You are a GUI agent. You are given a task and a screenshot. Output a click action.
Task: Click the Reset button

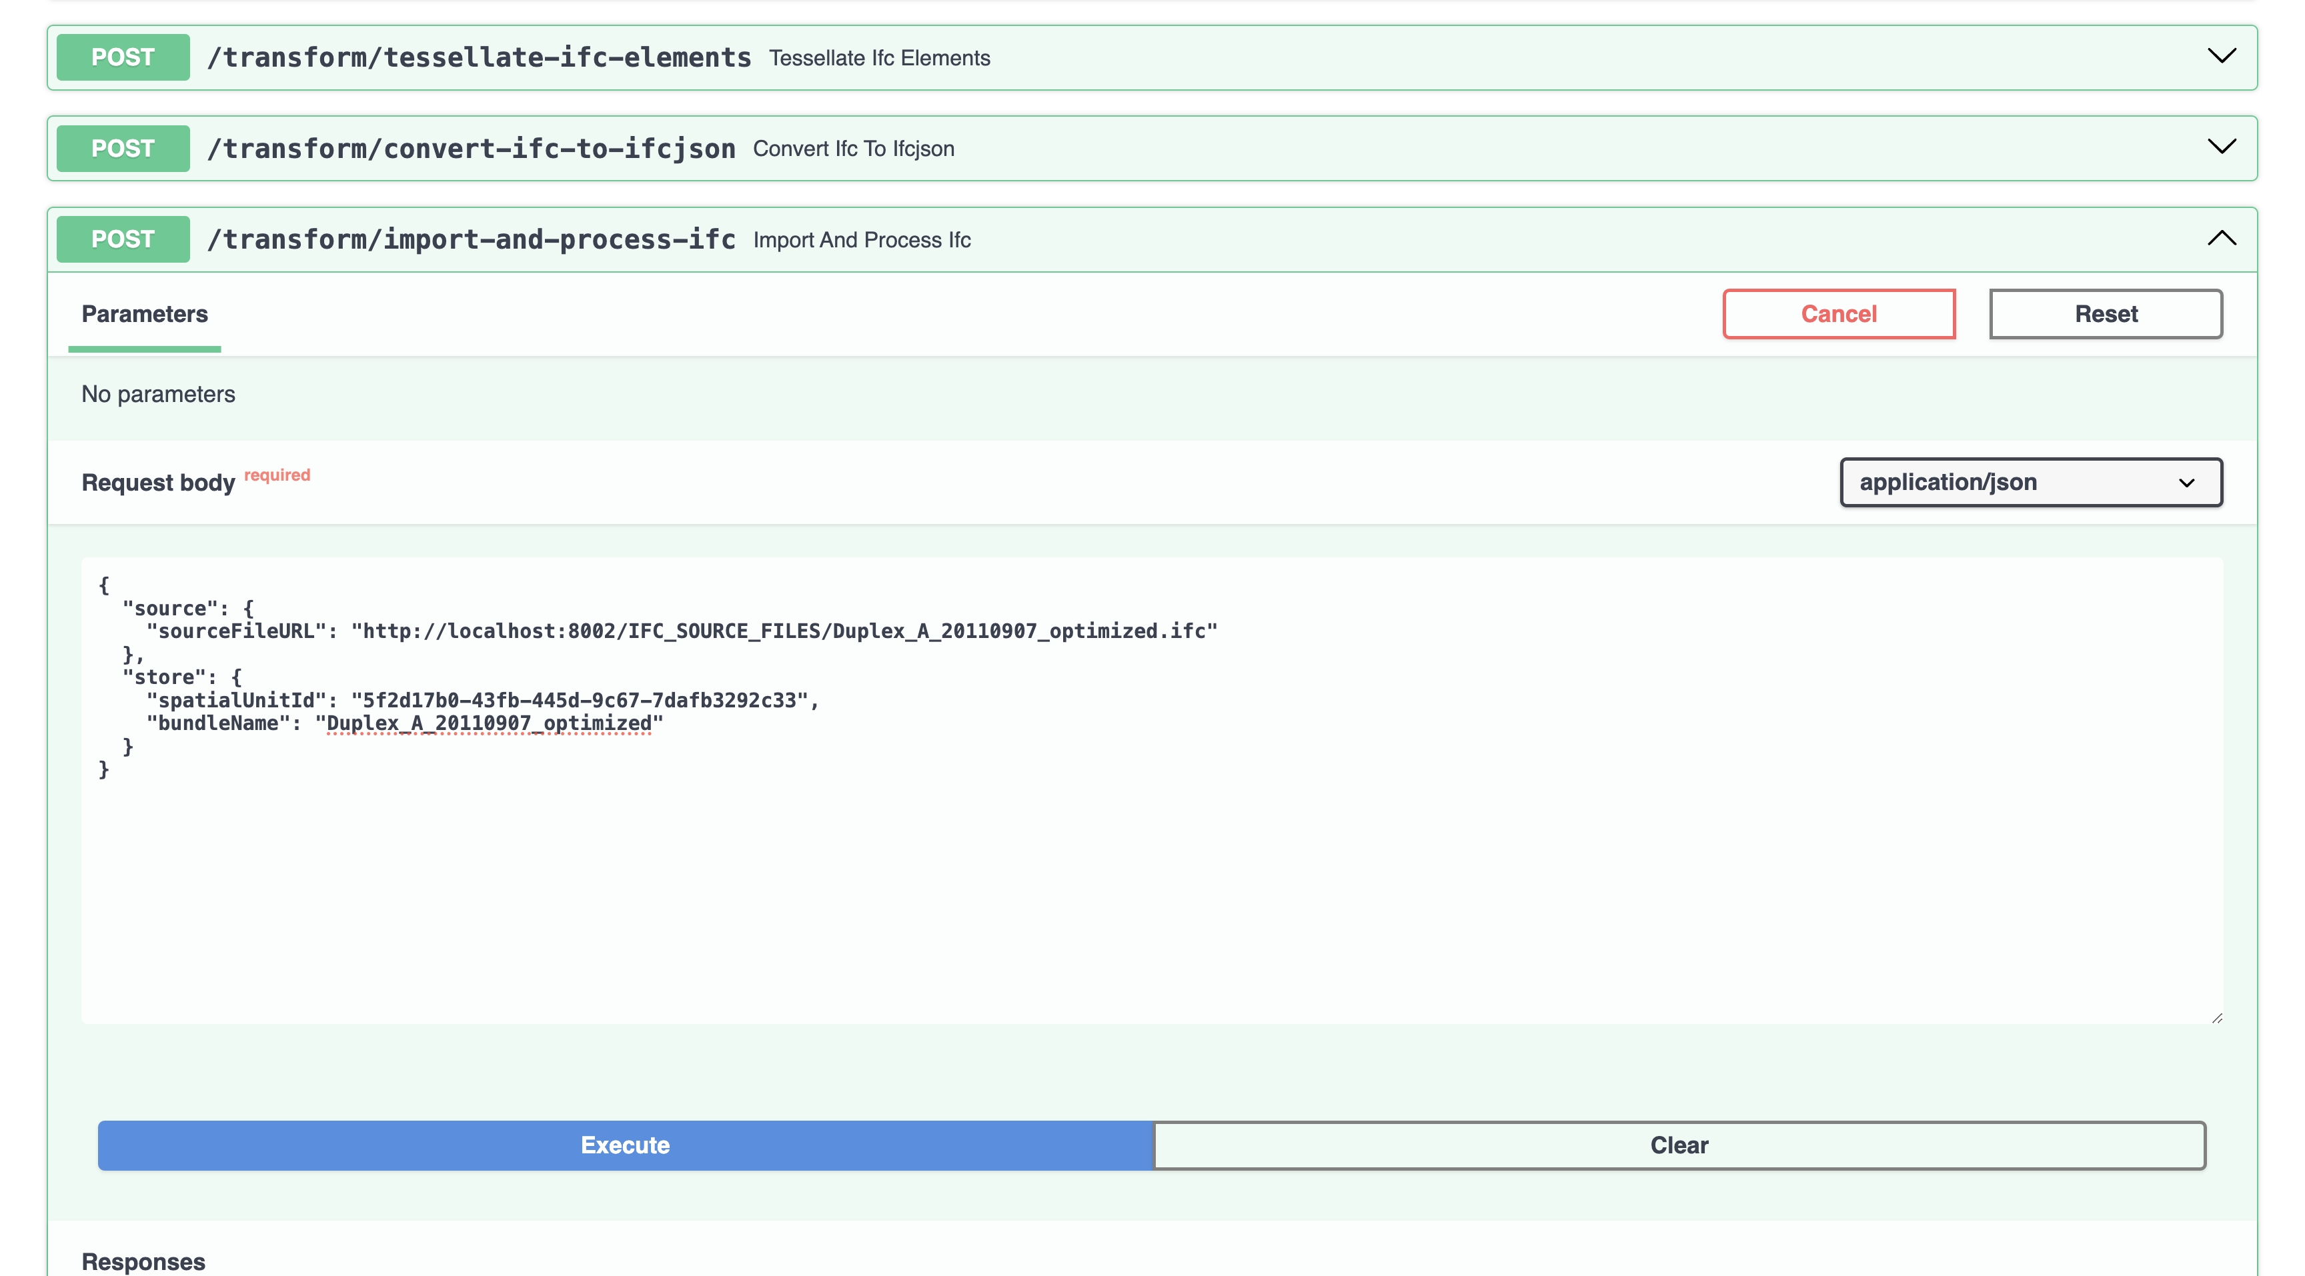[2106, 314]
